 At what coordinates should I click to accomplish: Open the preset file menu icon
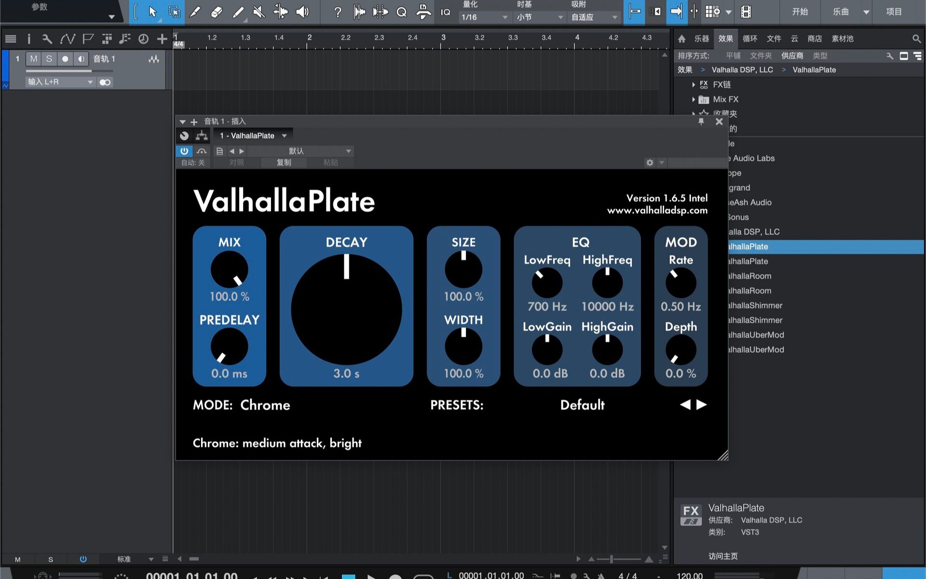click(219, 151)
